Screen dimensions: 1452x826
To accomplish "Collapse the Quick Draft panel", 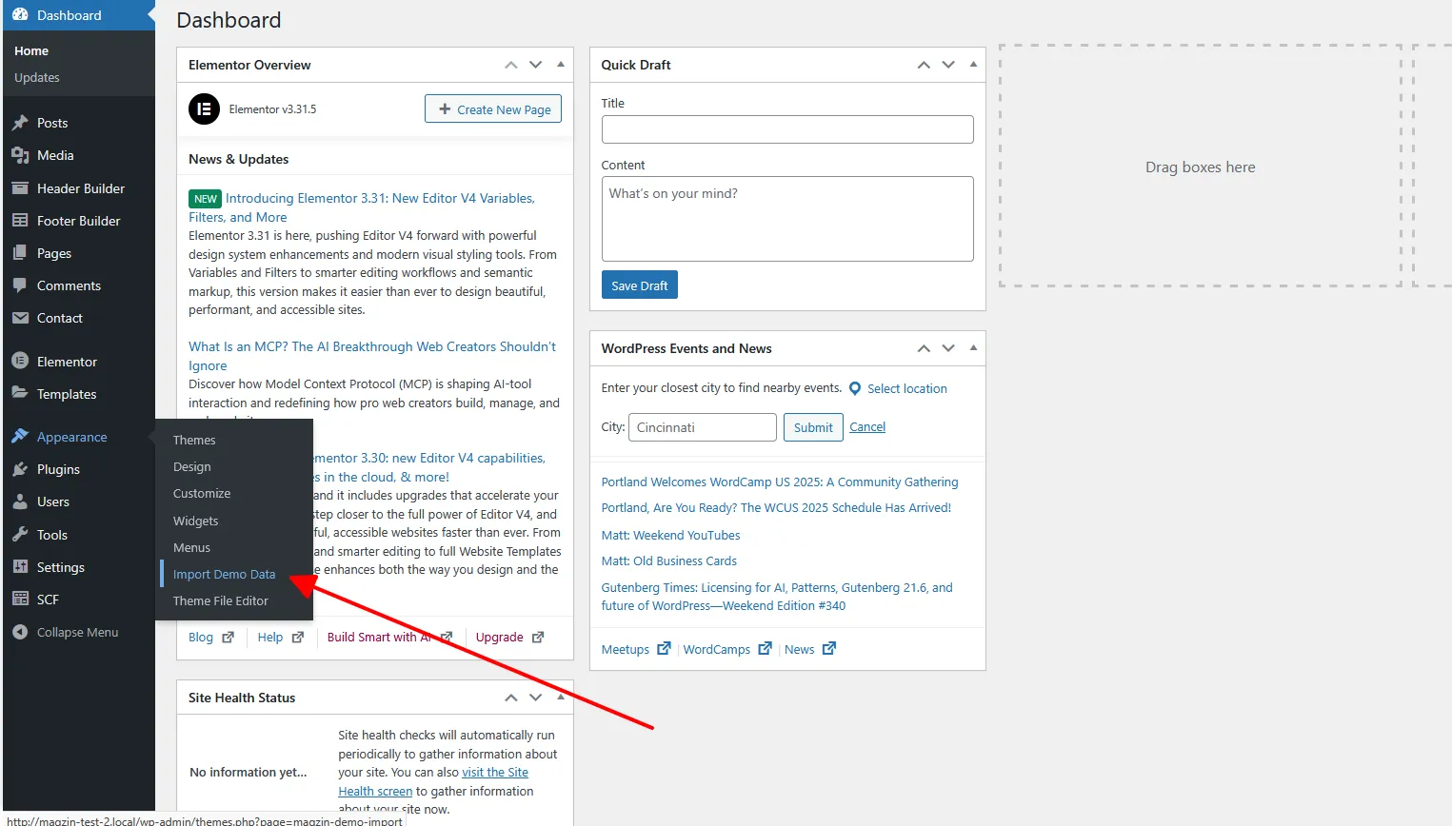I will pyautogui.click(x=973, y=65).
